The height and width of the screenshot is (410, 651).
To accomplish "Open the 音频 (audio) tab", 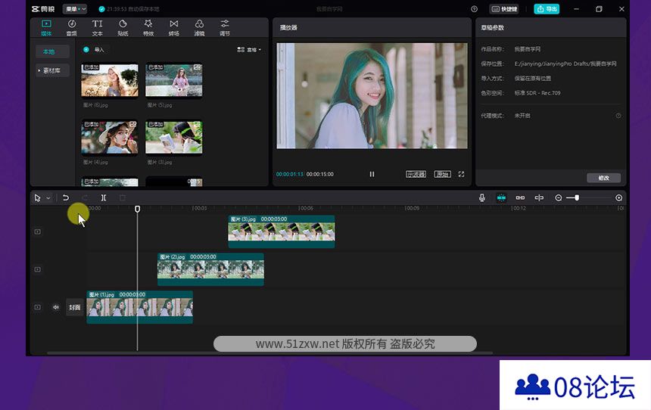I will 72,27.
